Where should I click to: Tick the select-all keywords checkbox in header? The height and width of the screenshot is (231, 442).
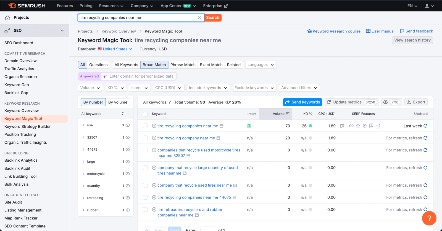click(x=145, y=114)
